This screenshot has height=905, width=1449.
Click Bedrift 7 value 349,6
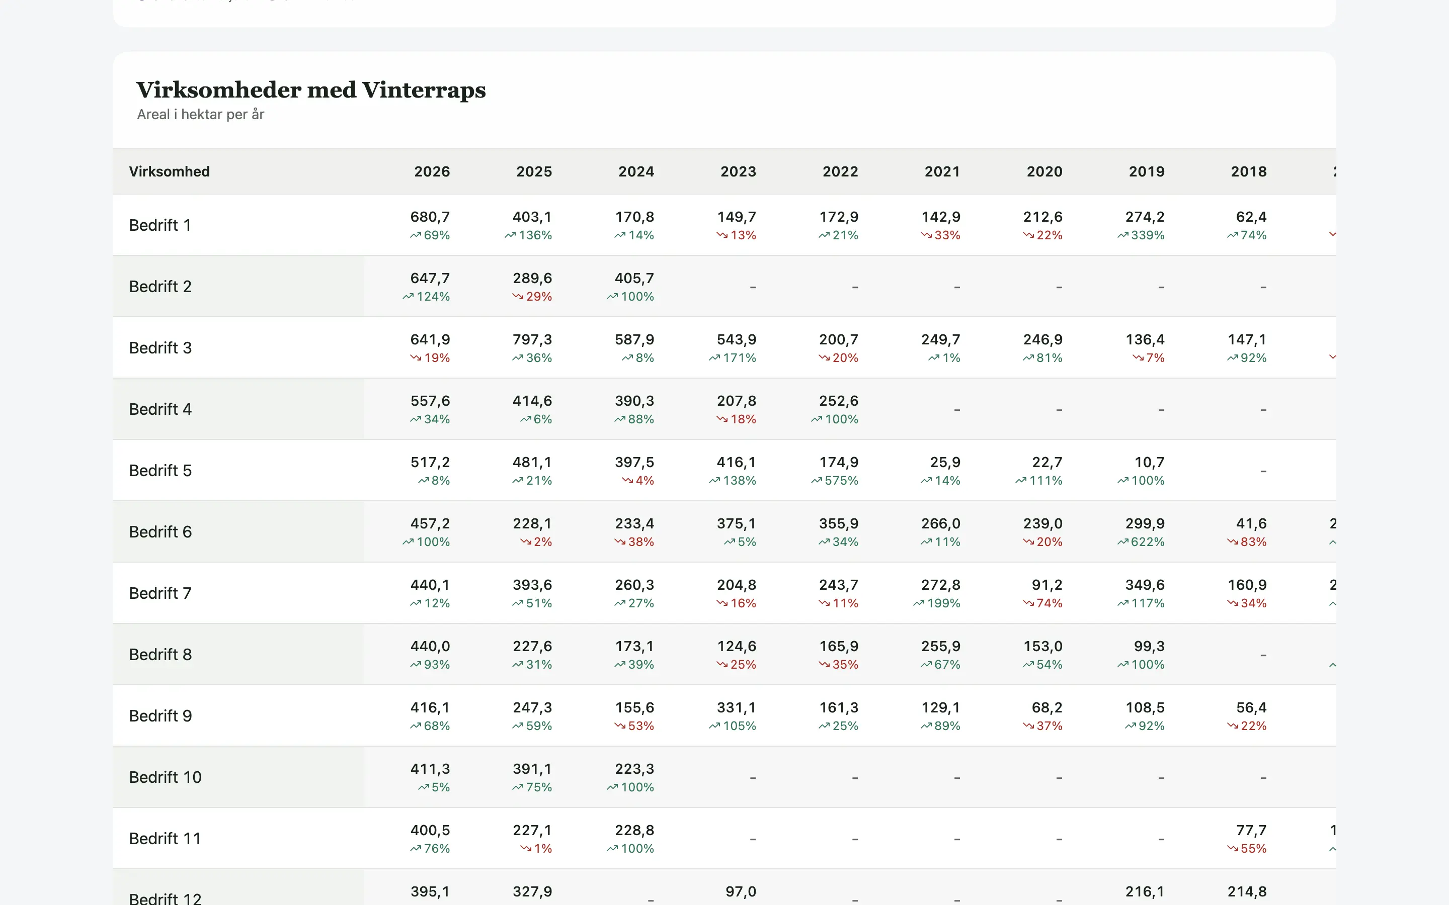point(1145,585)
